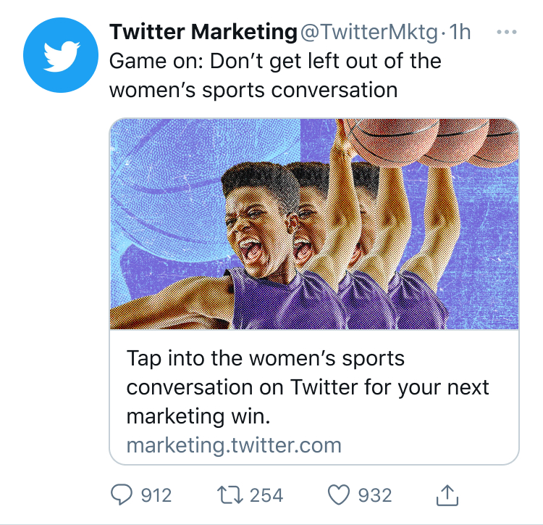Click the "Game on" tweet text
The image size is (543, 525).
[275, 75]
